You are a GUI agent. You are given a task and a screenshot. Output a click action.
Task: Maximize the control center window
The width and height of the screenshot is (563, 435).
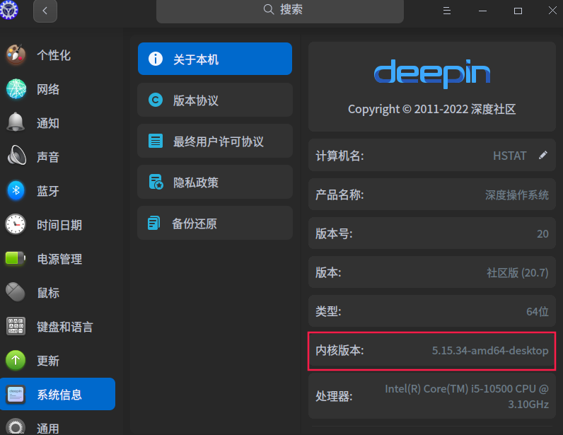518,11
